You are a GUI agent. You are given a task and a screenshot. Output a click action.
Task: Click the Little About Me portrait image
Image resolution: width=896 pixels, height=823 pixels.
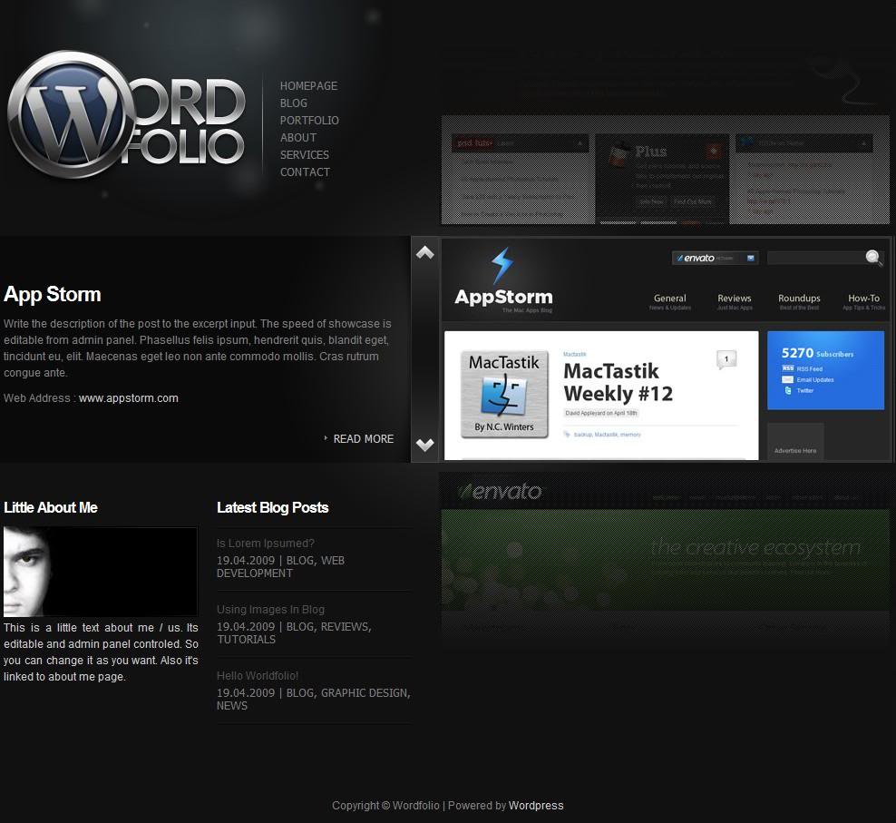101,572
